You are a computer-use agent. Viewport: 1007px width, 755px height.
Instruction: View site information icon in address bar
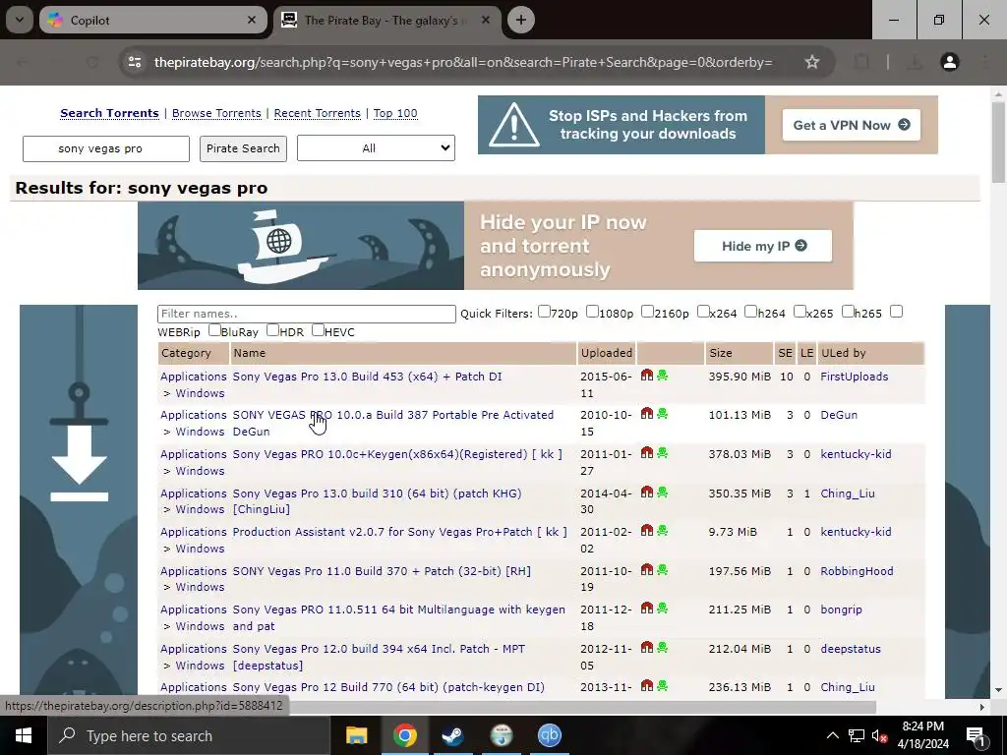tap(135, 62)
